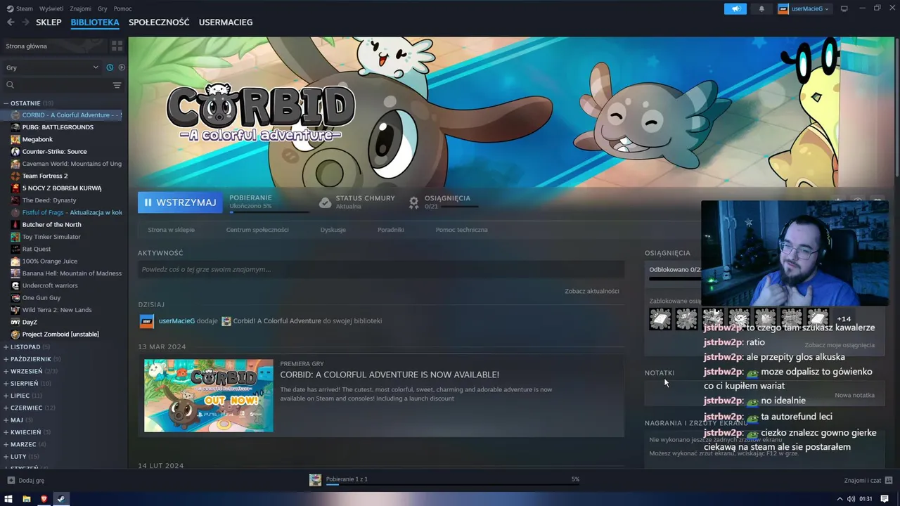
Task: Open Strona w sklepie link
Action: 171,230
